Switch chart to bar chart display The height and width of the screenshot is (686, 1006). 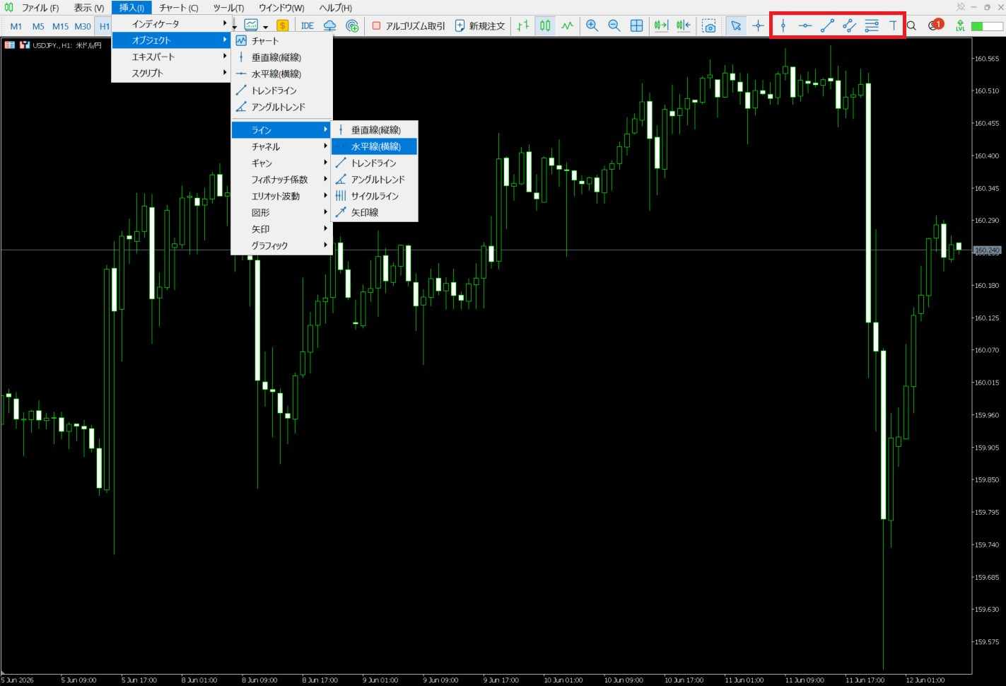[522, 26]
